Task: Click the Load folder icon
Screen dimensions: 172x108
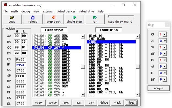Action: (12, 17)
